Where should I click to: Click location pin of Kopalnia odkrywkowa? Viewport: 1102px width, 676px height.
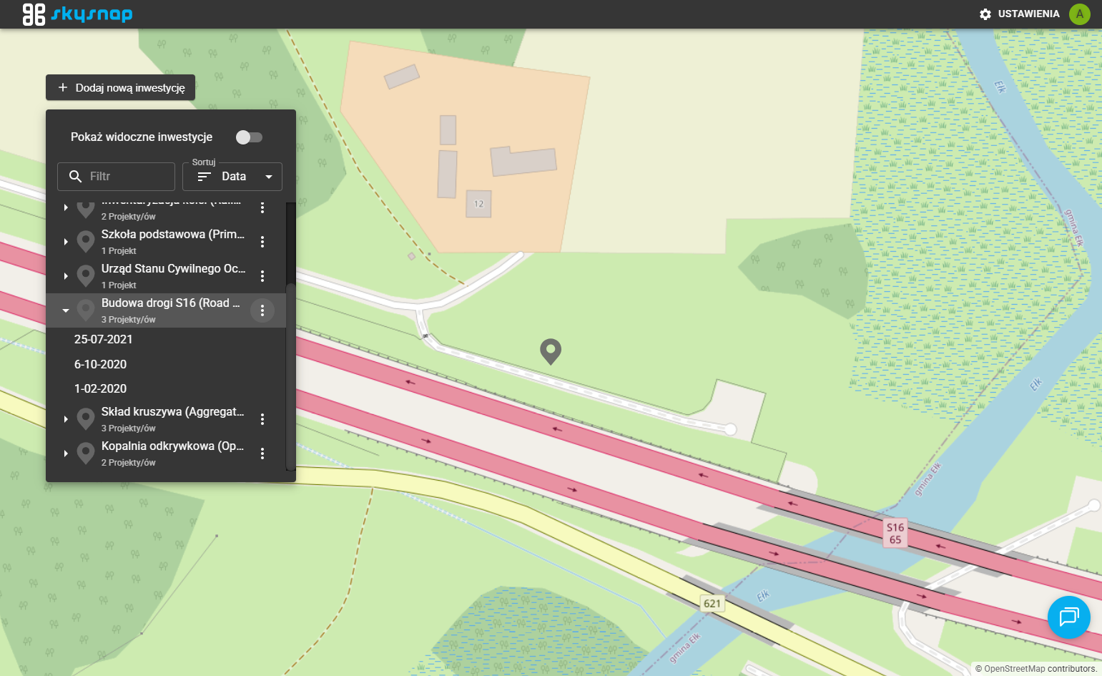pos(86,453)
